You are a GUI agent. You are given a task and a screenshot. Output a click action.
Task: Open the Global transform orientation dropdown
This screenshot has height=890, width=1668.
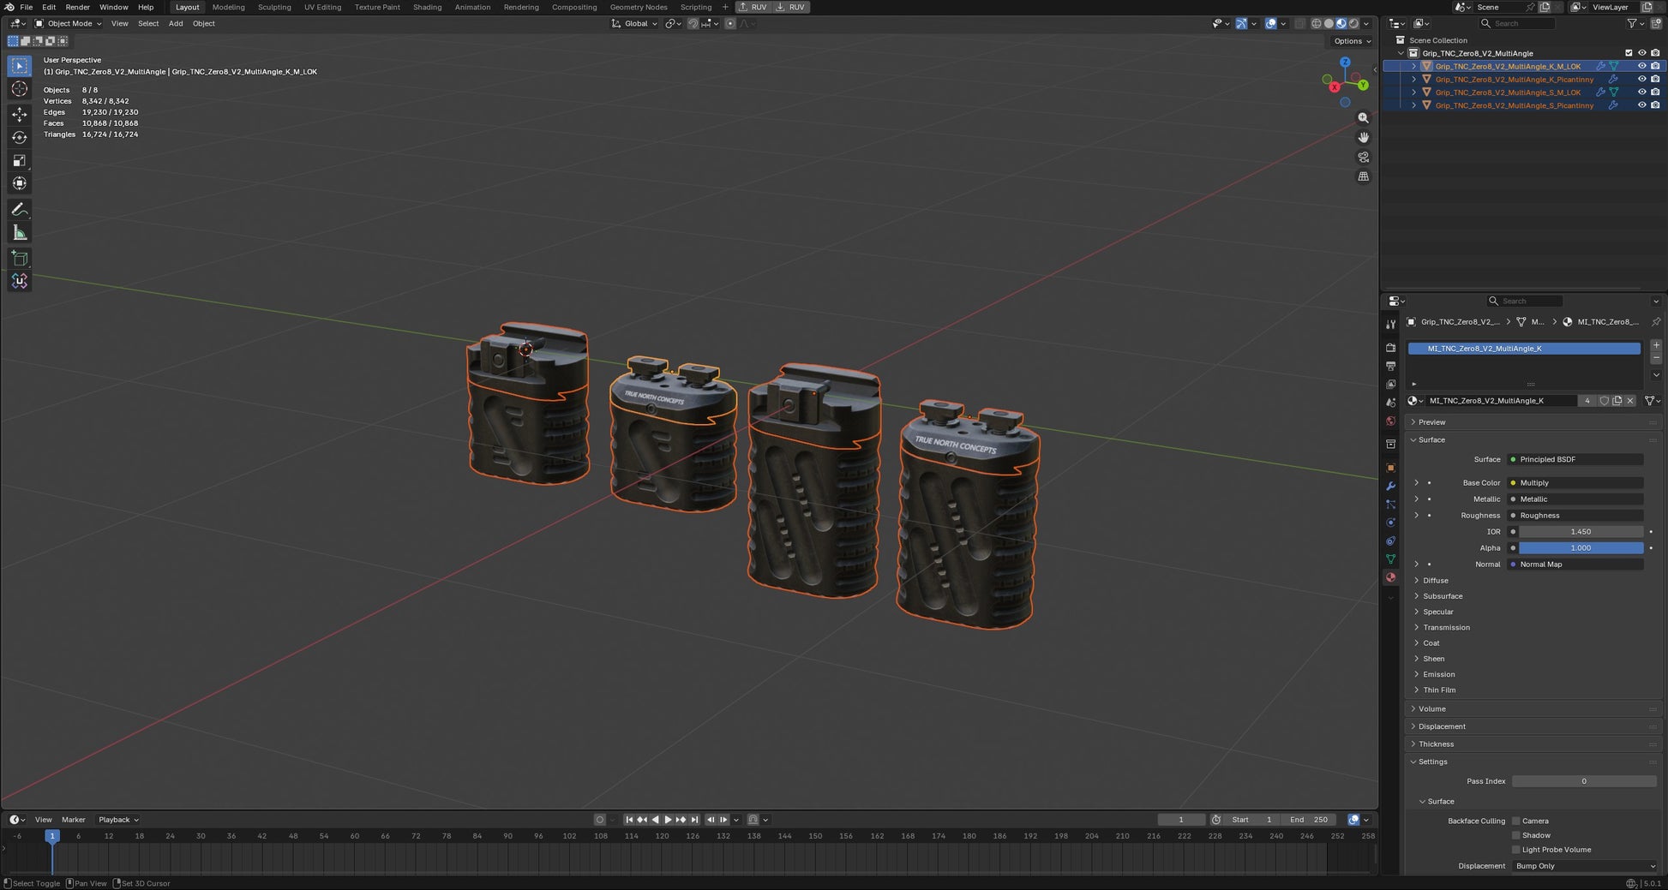[x=635, y=24]
